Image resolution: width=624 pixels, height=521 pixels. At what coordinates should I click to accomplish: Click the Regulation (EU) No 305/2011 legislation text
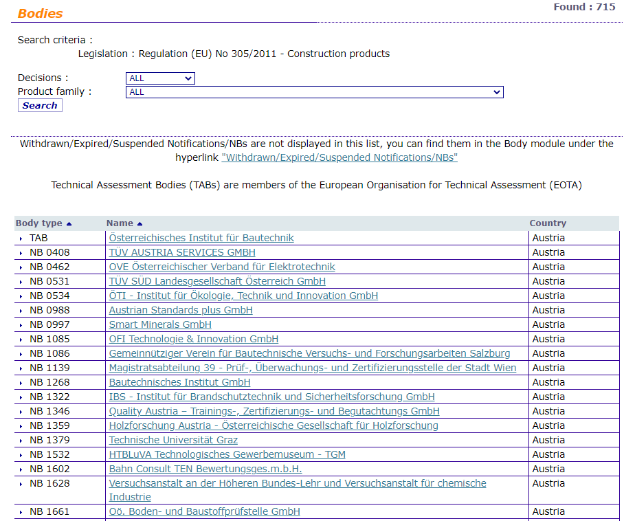coord(264,54)
